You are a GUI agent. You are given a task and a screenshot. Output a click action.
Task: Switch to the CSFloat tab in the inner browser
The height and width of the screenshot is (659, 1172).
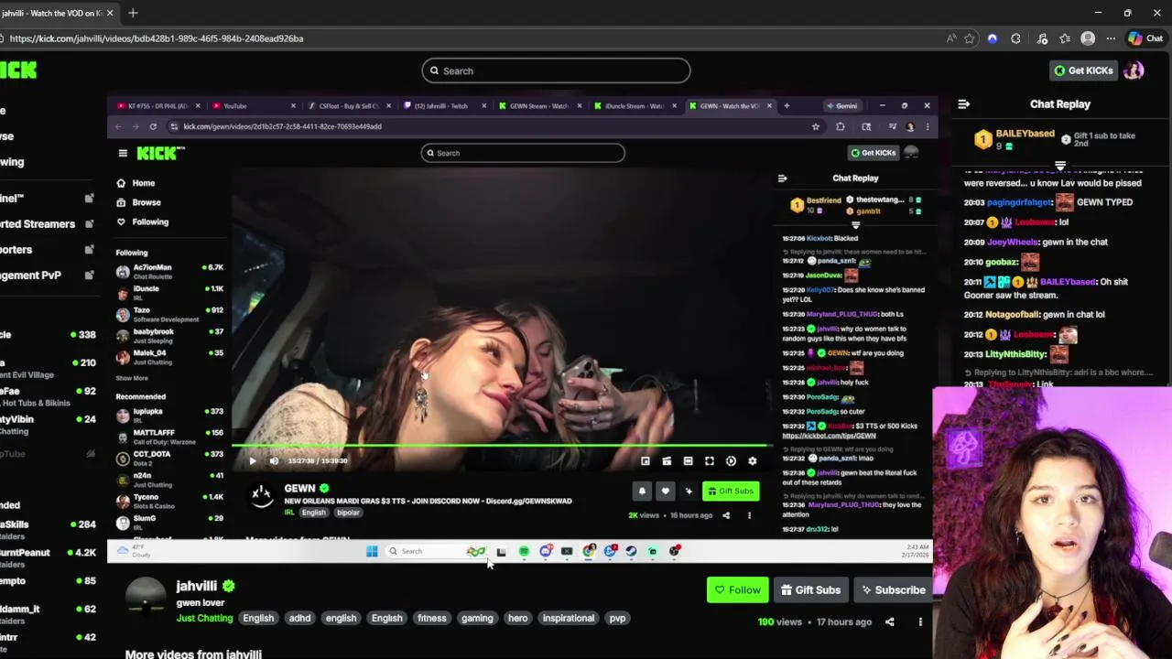click(348, 105)
